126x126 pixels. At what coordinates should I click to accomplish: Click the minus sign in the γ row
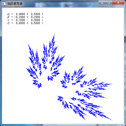pos(27,20)
